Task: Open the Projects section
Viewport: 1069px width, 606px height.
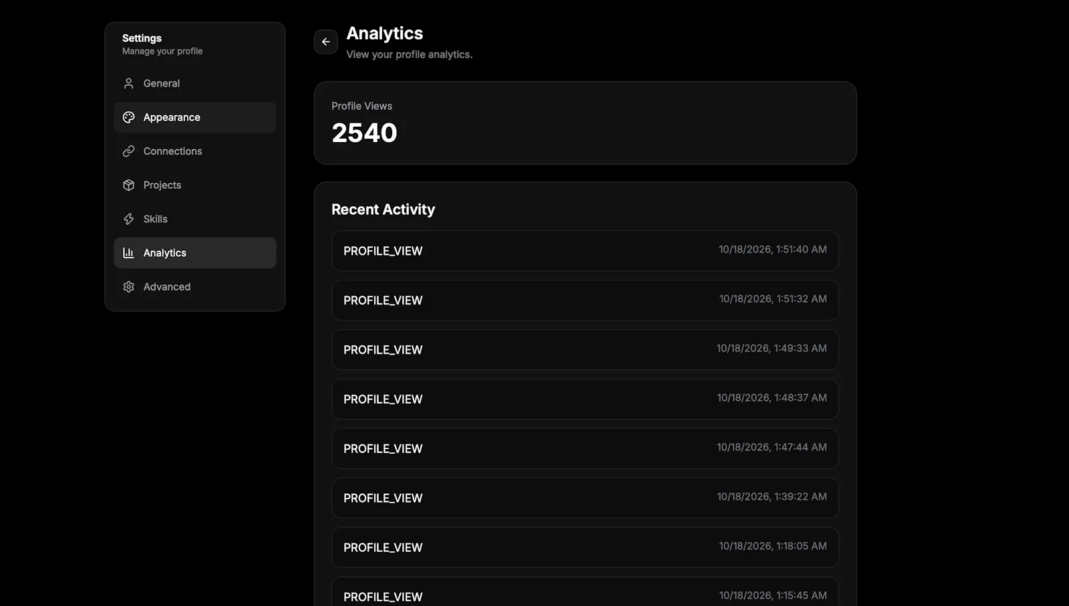Action: point(195,185)
